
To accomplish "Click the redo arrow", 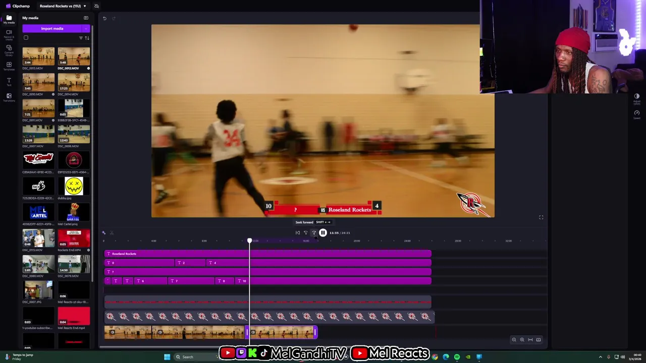I will pos(114,18).
